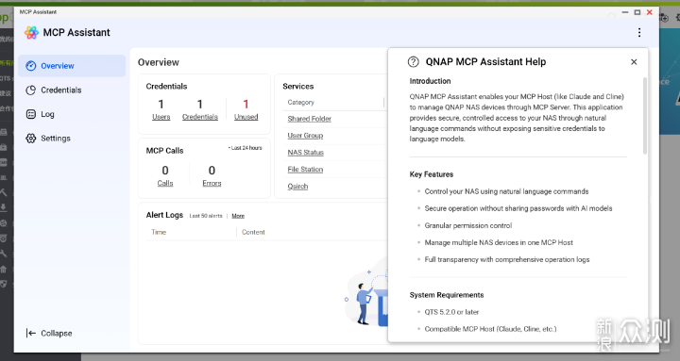Click the System Requirements heading

447,295
